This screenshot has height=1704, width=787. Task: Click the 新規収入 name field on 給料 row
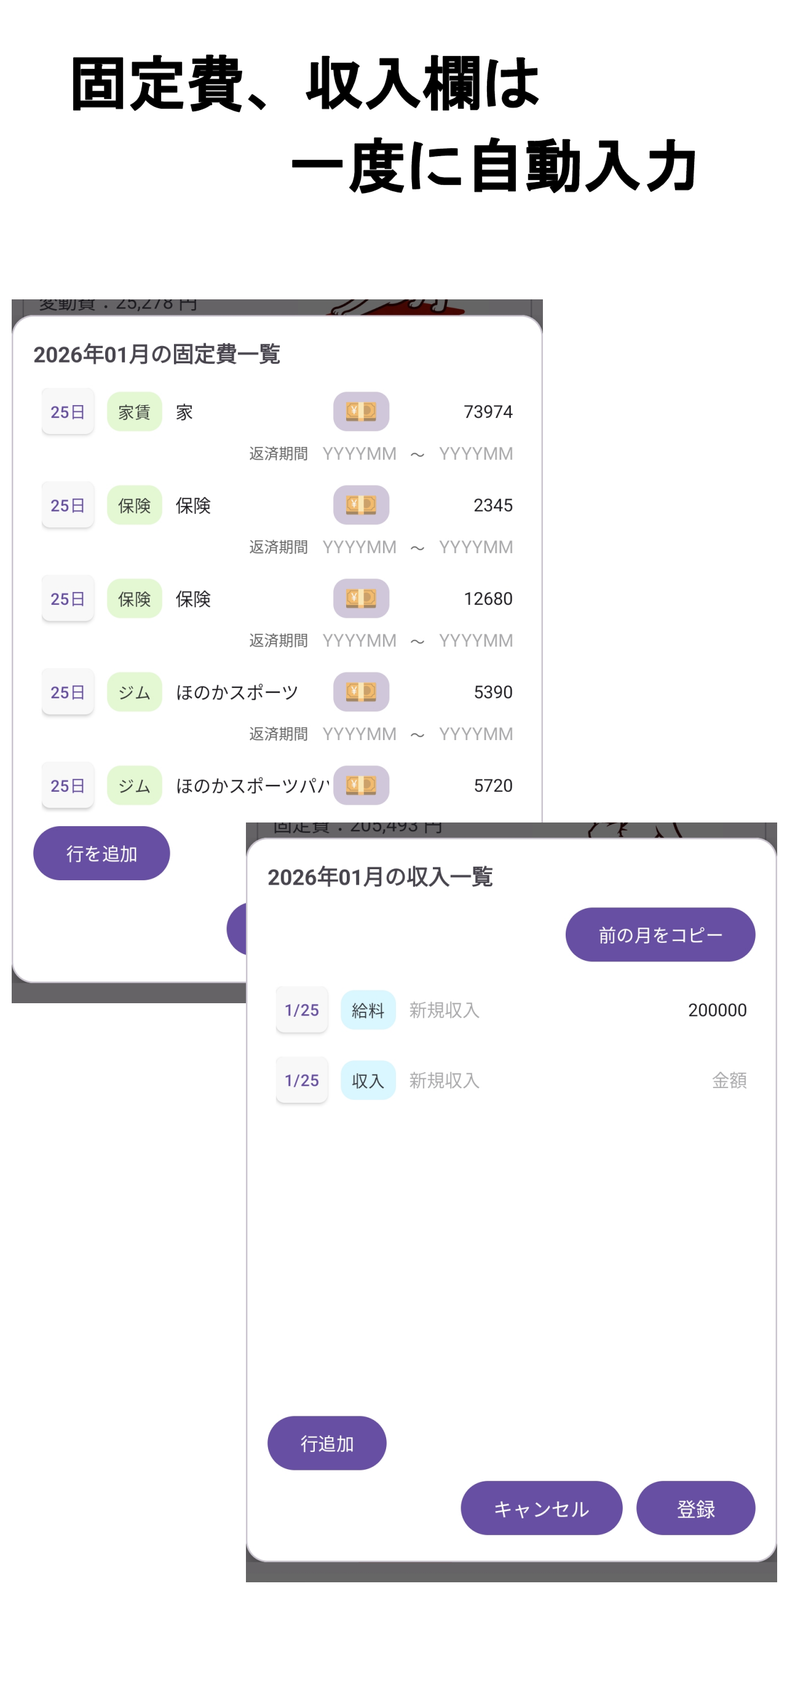click(444, 1009)
